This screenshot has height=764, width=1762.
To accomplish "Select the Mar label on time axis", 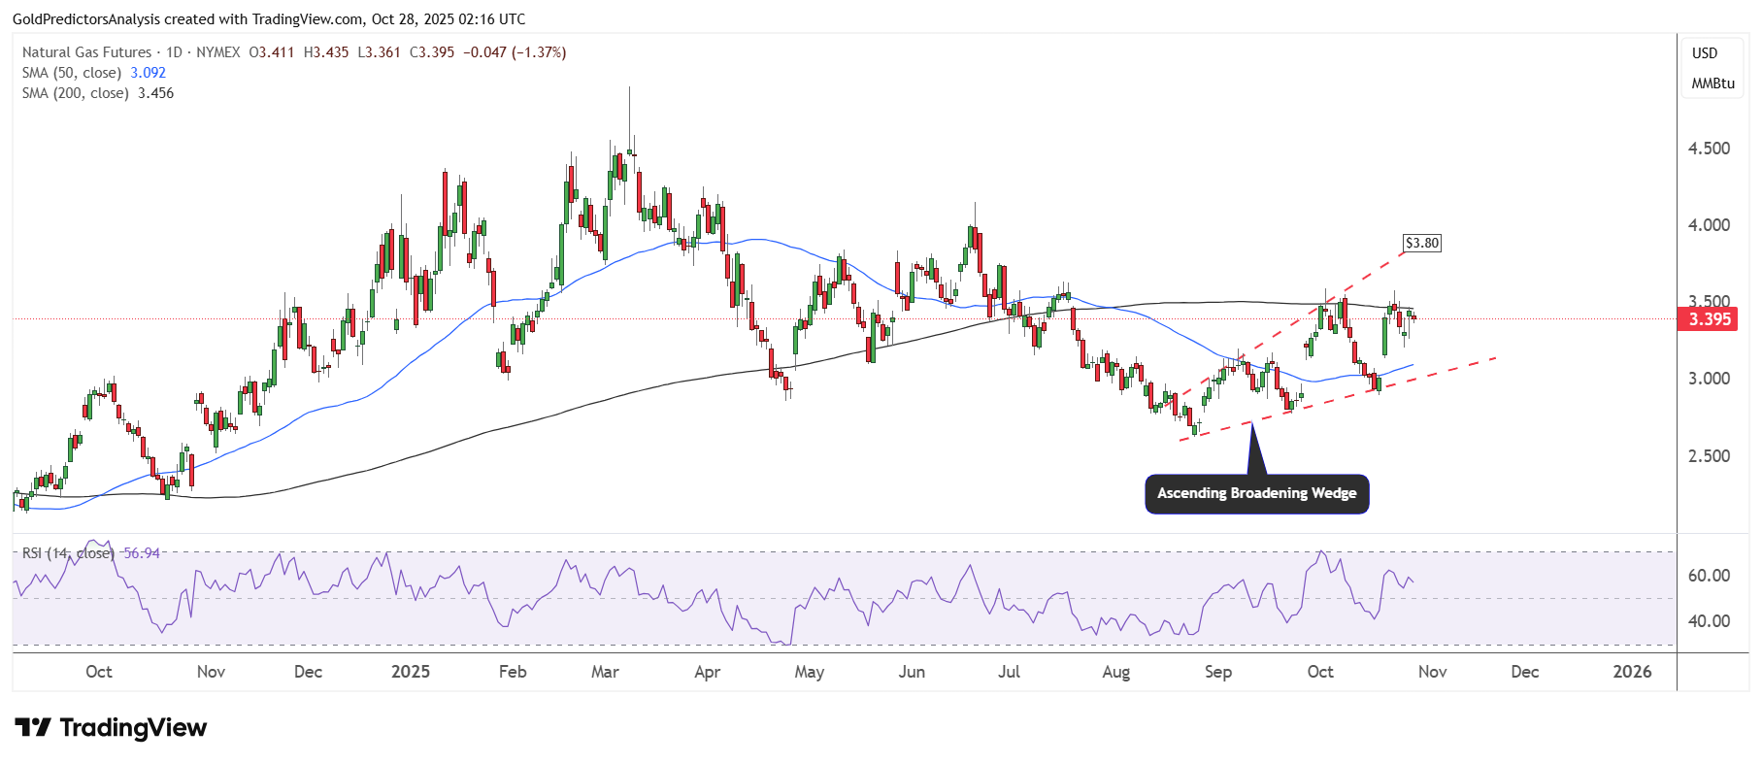I will 605,672.
